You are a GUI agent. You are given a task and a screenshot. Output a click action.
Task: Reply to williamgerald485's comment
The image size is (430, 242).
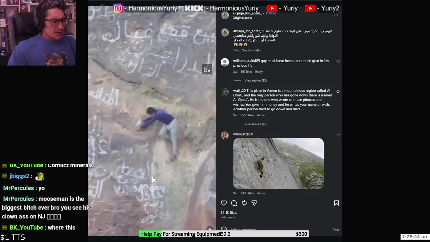259,72
